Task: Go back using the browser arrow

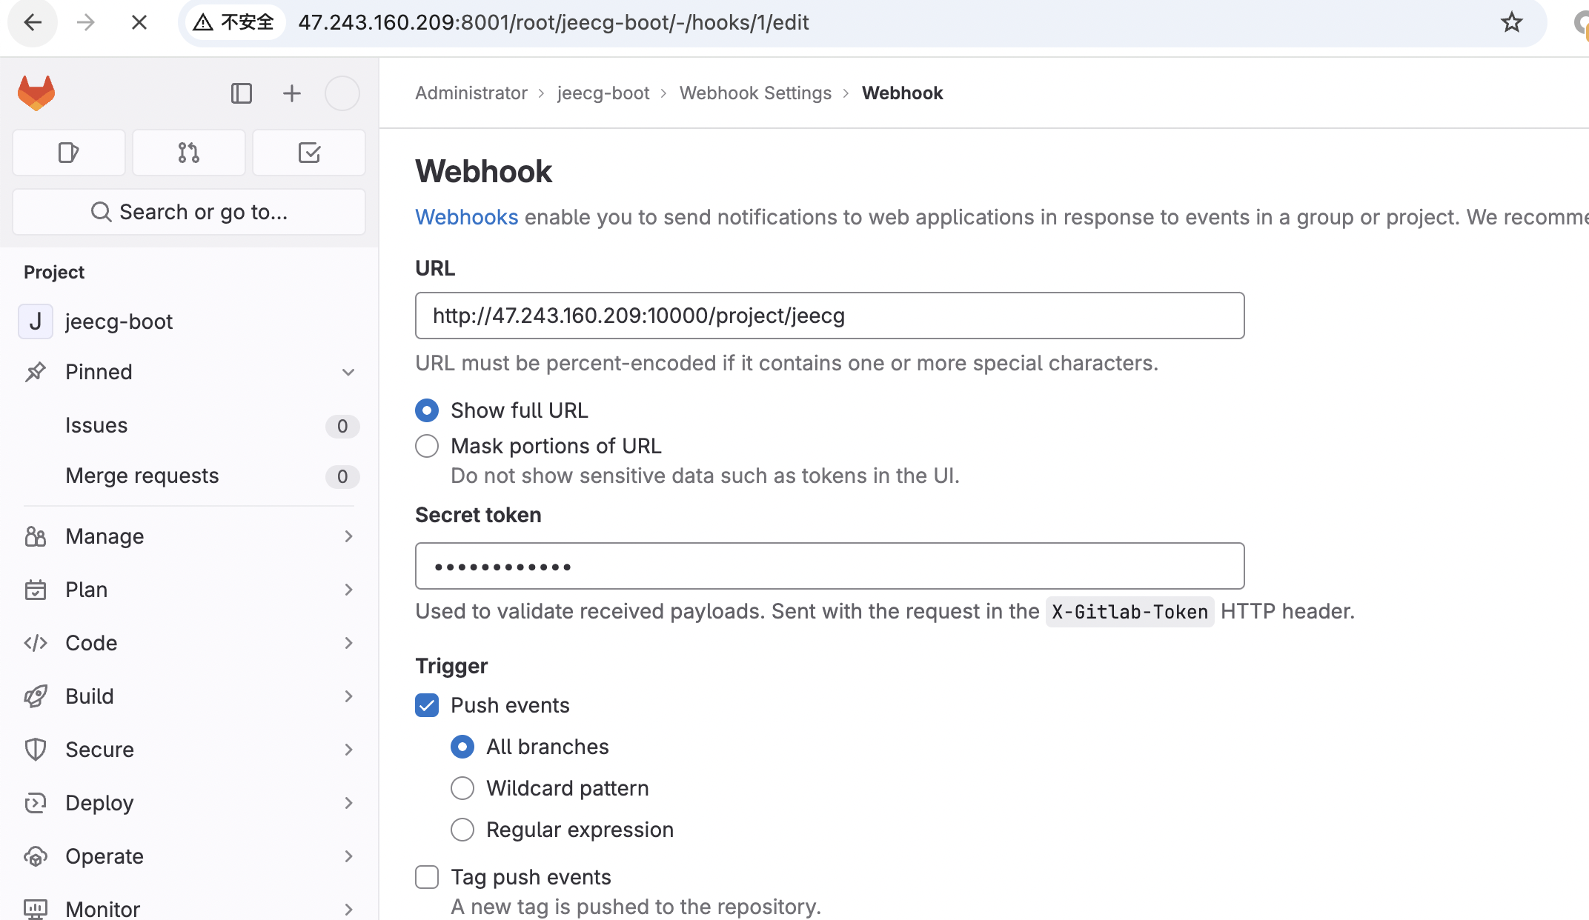Action: click(33, 22)
